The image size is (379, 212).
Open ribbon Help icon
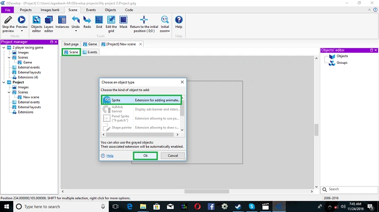coord(179,20)
